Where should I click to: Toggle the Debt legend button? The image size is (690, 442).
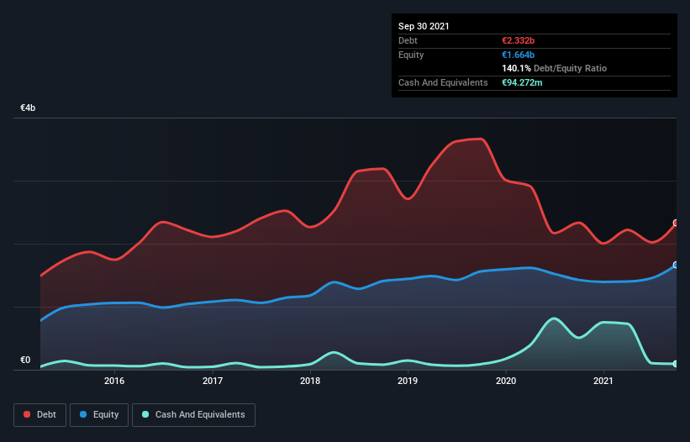coord(40,415)
